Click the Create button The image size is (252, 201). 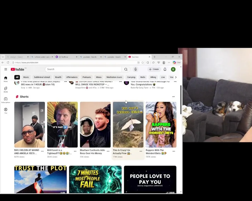point(154,69)
